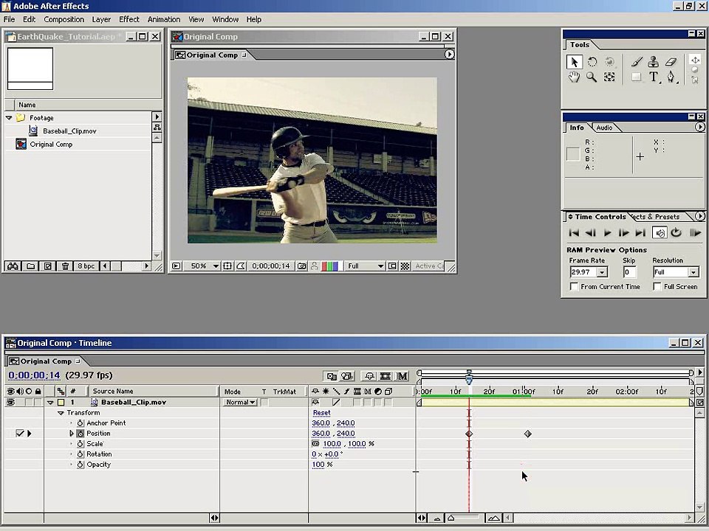Open the Animation menu
This screenshot has width=709, height=531.
point(164,19)
